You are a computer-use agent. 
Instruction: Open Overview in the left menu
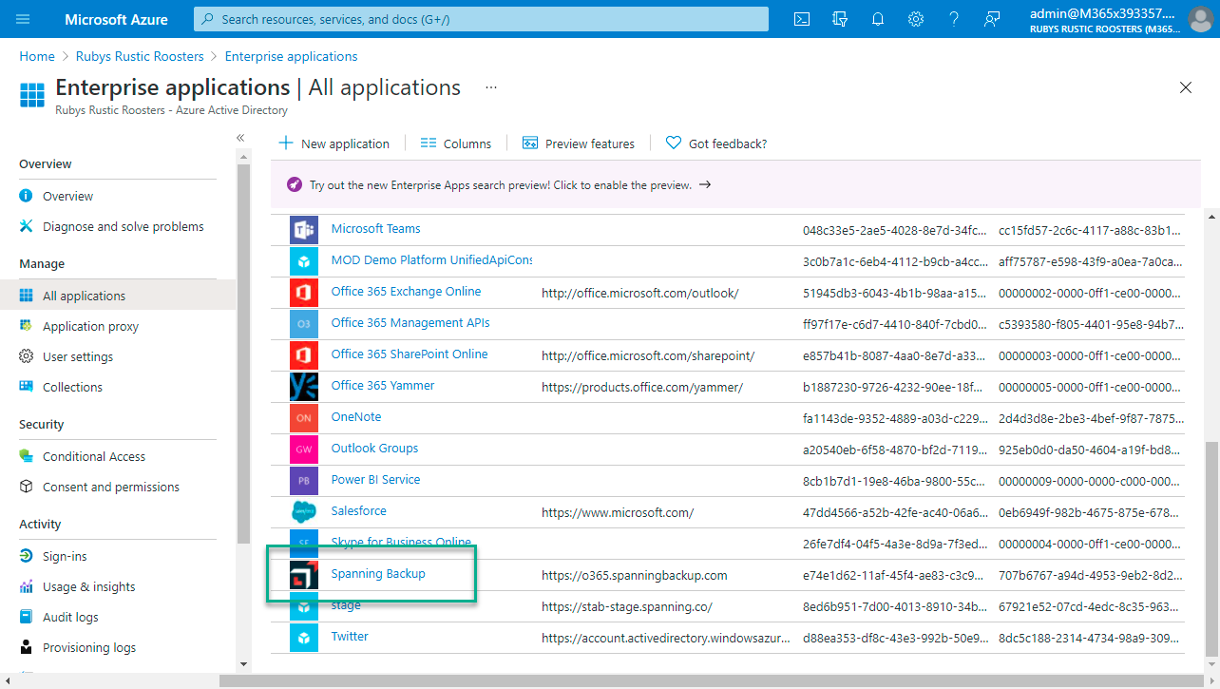pyautogui.click(x=67, y=196)
